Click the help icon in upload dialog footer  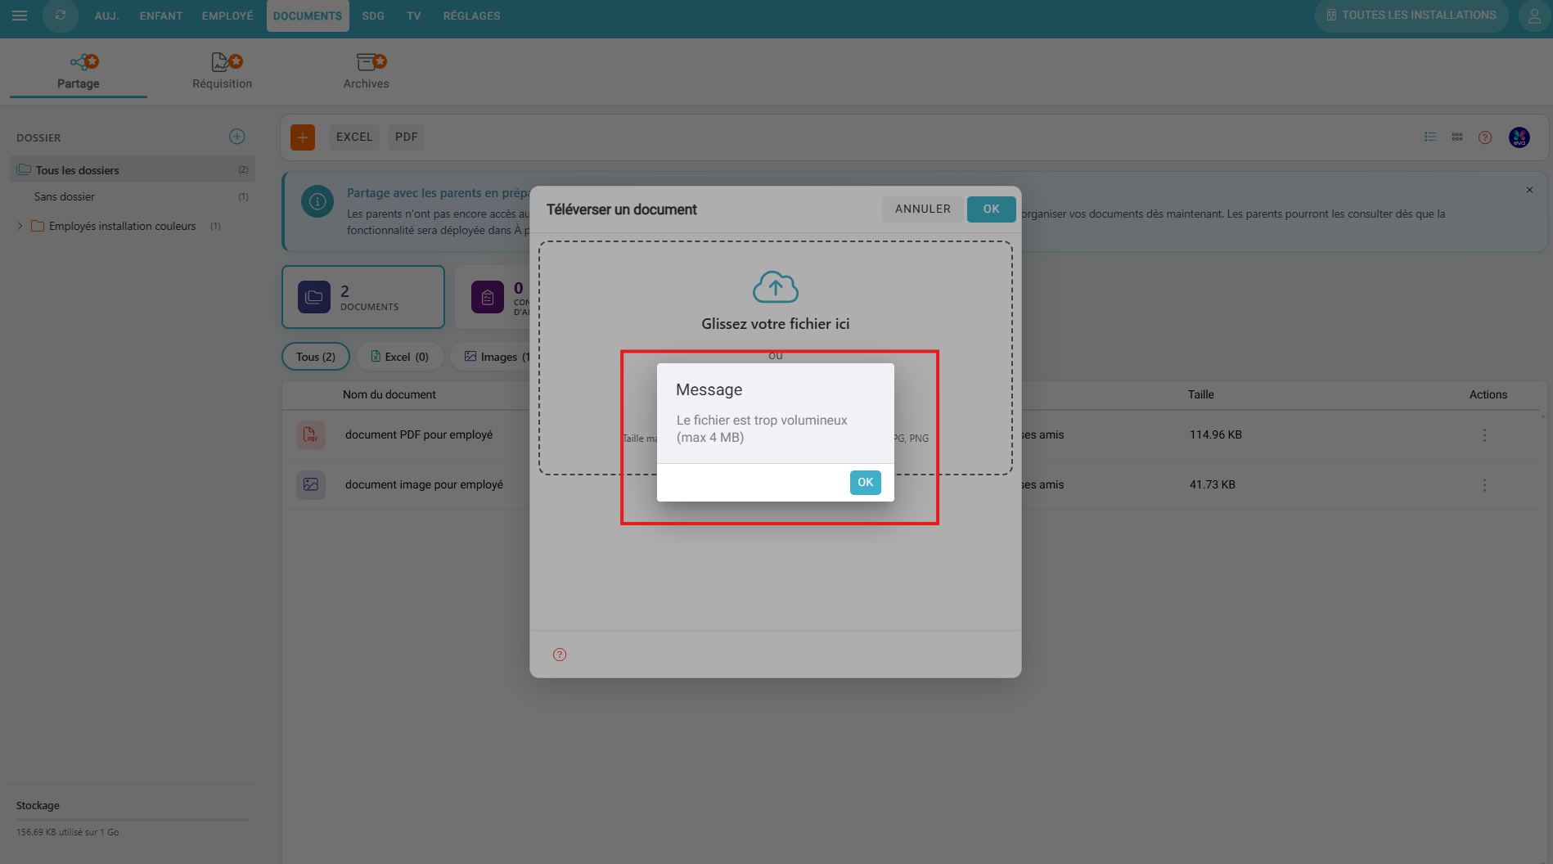coord(560,655)
